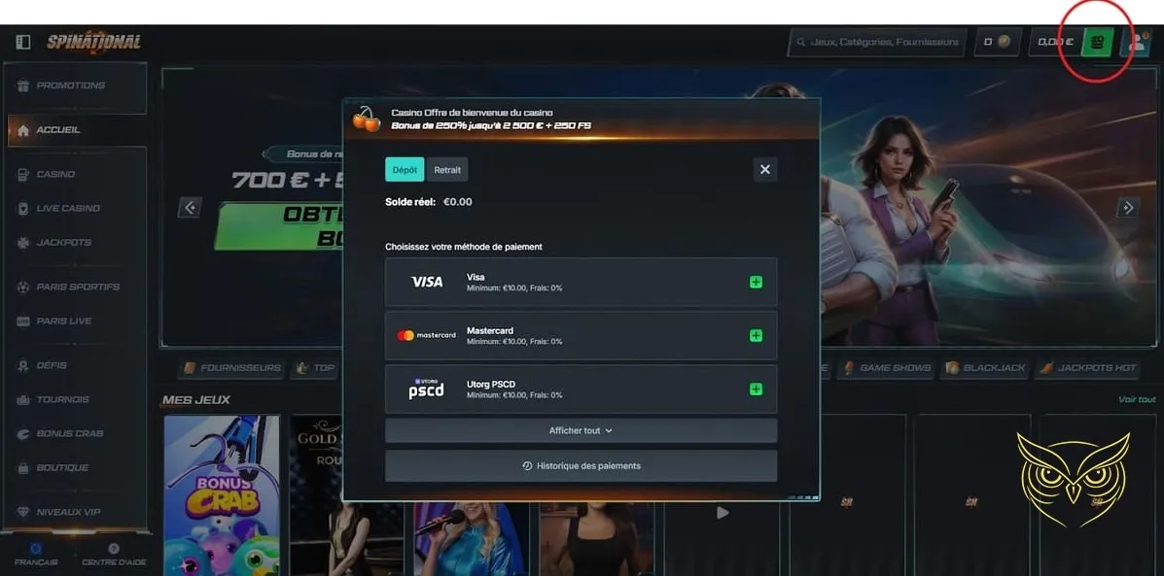Select the Accueil home icon
Screen dimensions: 1164x576
pos(21,128)
